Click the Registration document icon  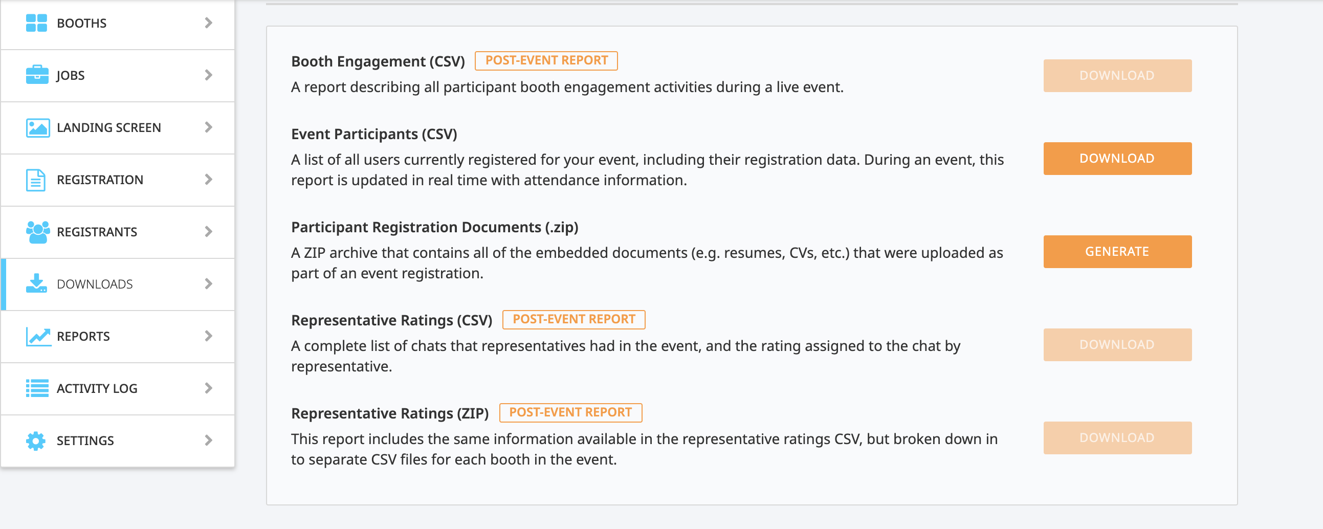[x=36, y=180]
